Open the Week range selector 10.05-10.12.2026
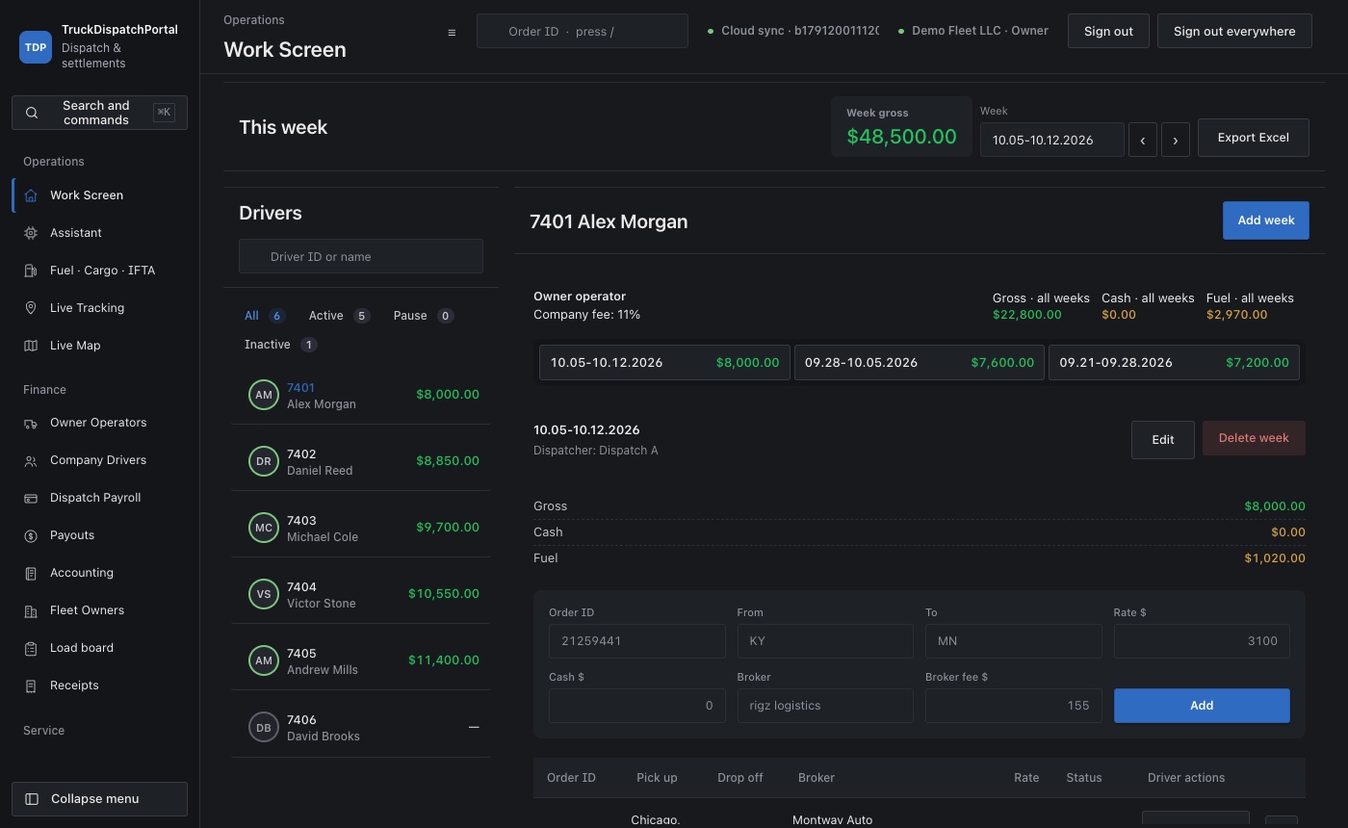The width and height of the screenshot is (1348, 828). (x=1052, y=140)
